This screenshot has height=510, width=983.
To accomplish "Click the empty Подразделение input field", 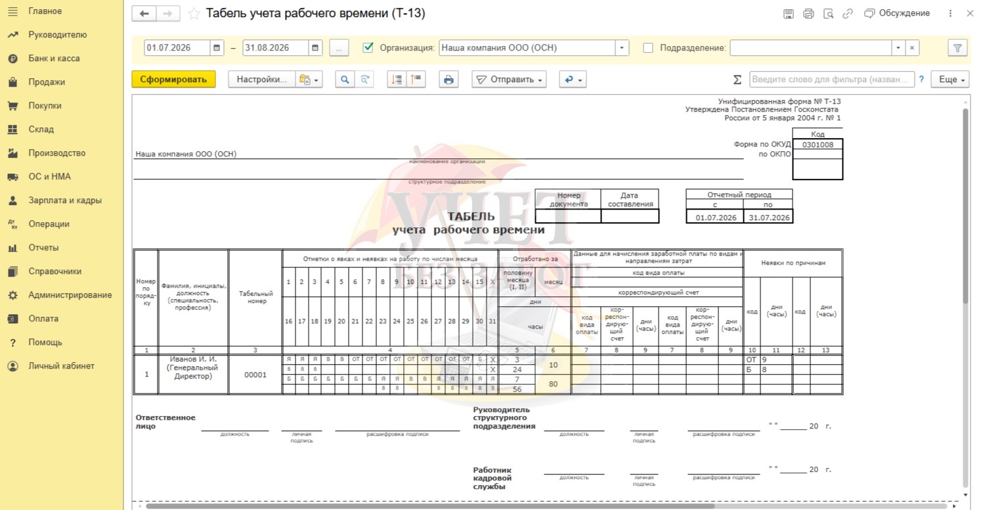I will tap(811, 48).
